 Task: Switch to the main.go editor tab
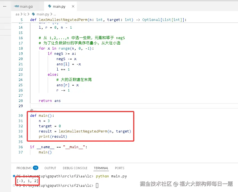26,6
